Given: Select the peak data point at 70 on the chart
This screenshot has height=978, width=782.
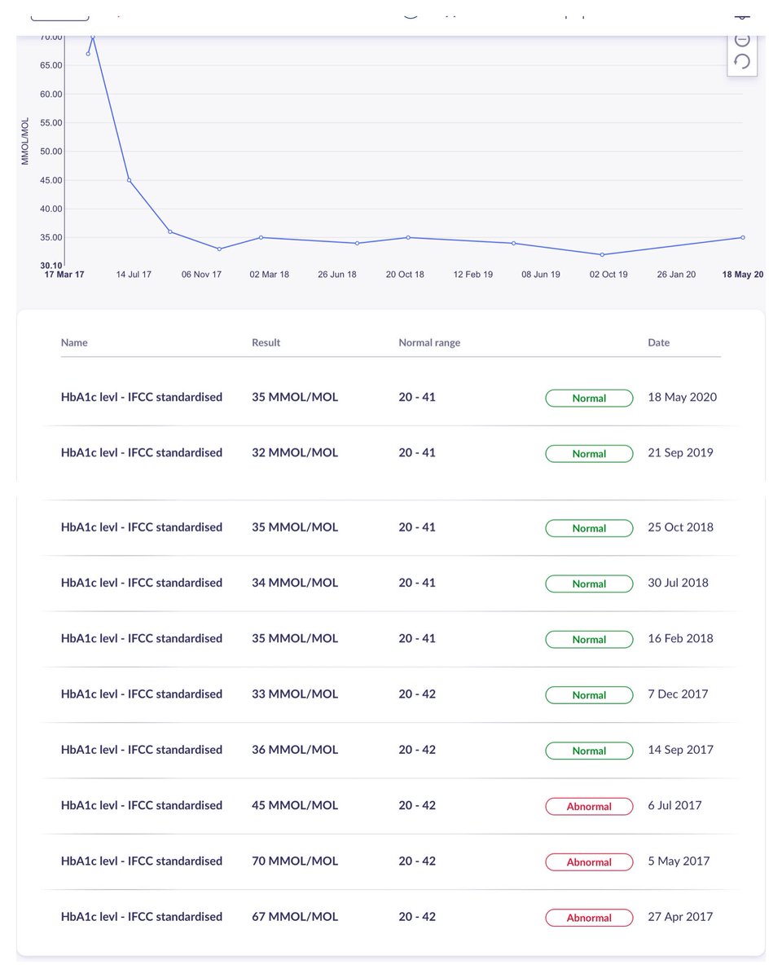Looking at the screenshot, I should (x=92, y=37).
